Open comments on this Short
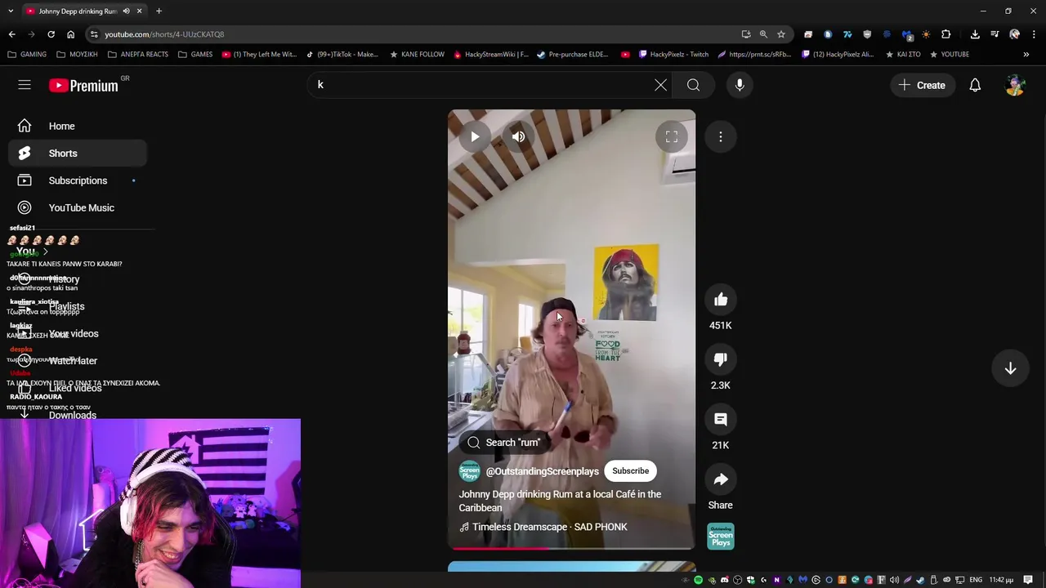 click(721, 419)
